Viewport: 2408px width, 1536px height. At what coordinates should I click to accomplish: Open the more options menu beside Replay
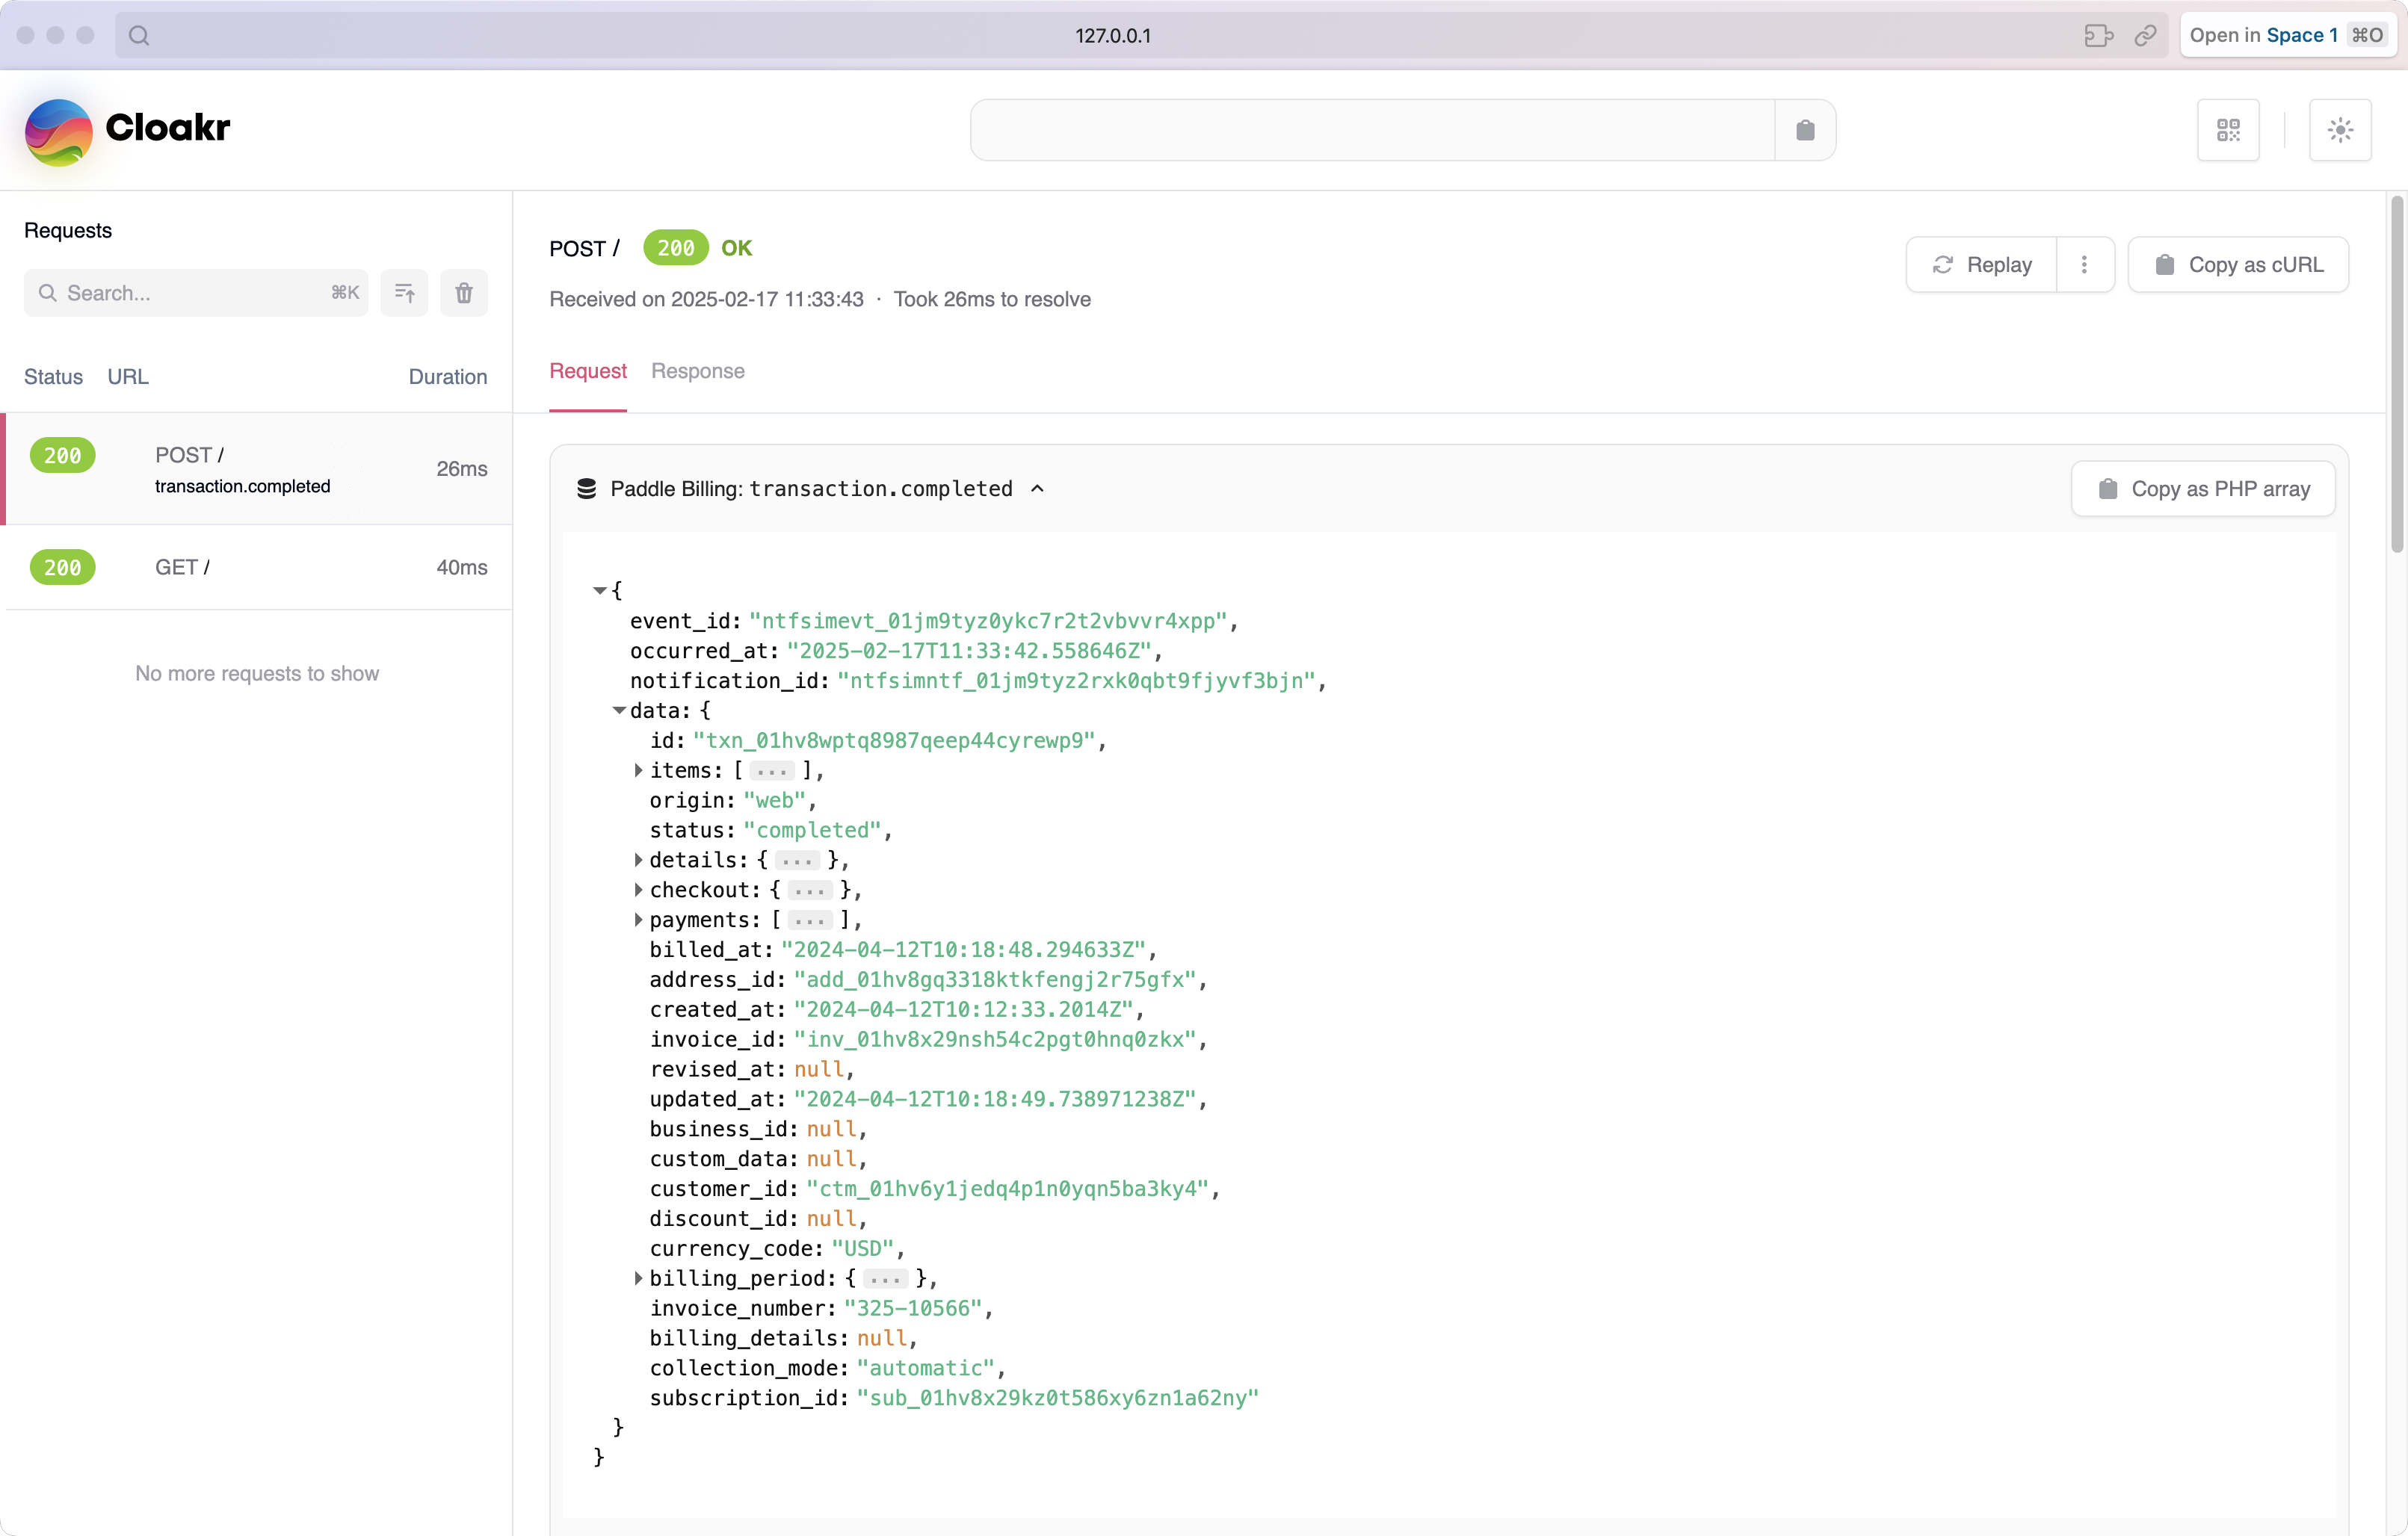pos(2084,264)
